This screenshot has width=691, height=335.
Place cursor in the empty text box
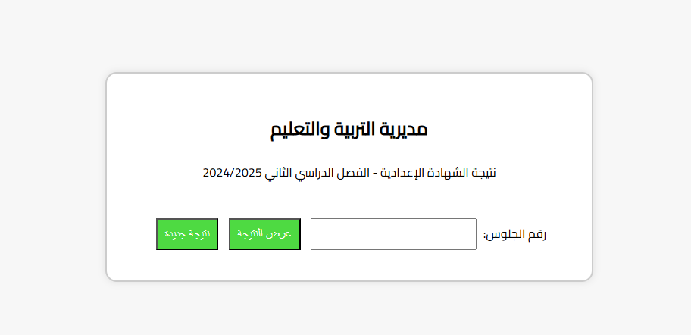coord(393,234)
